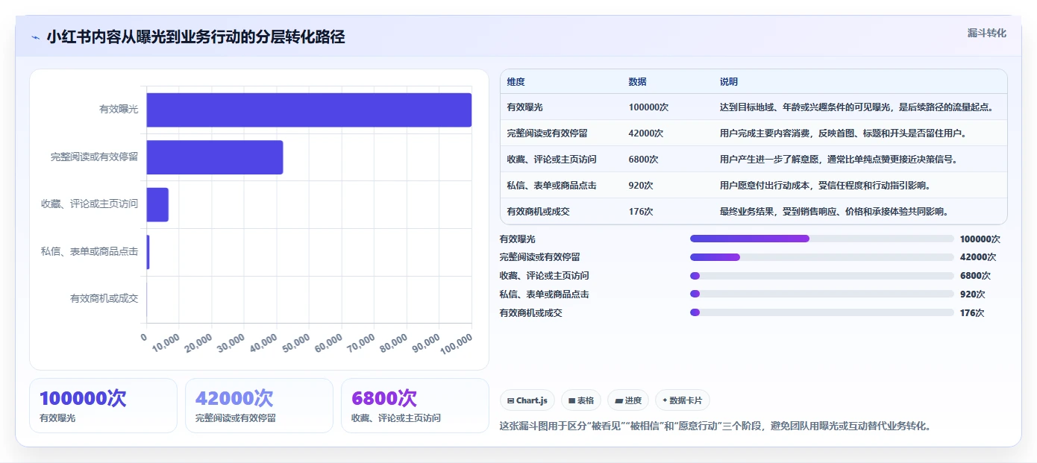This screenshot has width=1037, height=463.
Task: Click the 920次 value in the table
Action: pyautogui.click(x=641, y=186)
